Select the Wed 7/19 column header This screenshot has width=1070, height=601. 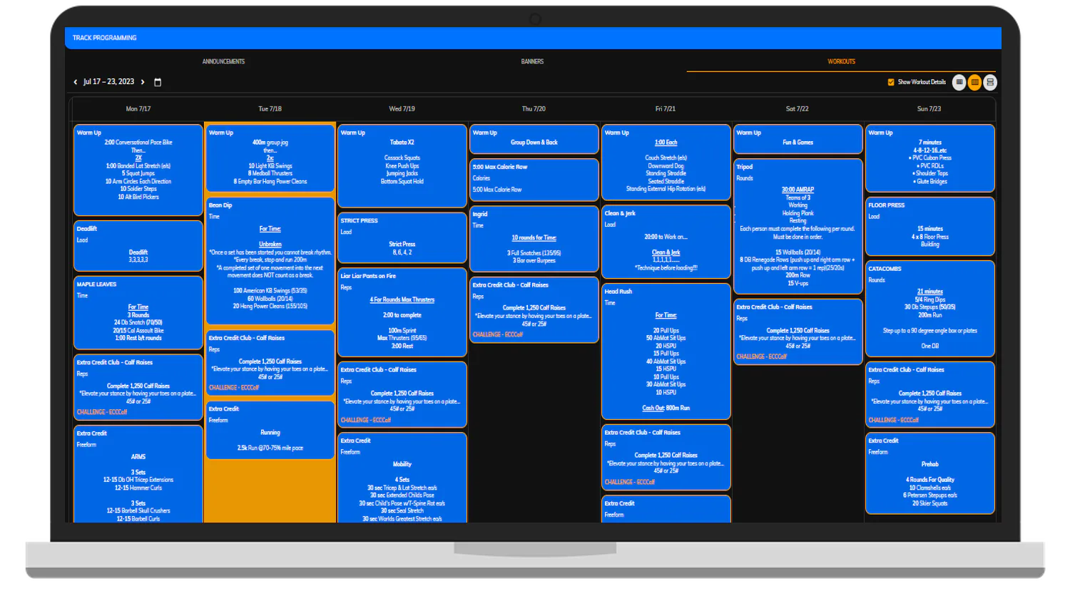tap(402, 109)
